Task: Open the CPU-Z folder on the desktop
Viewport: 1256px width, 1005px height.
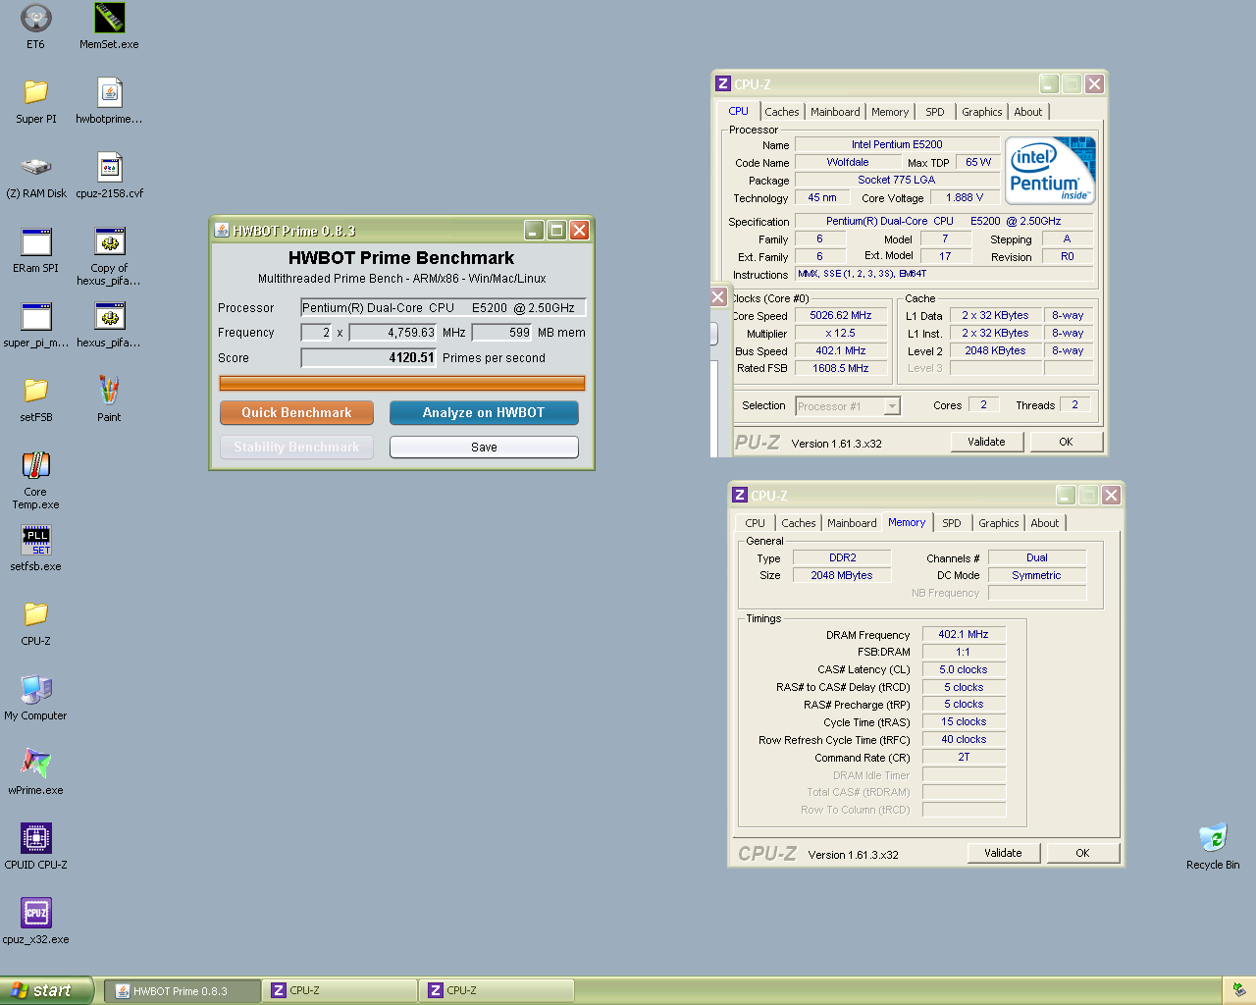Action: coord(35,614)
